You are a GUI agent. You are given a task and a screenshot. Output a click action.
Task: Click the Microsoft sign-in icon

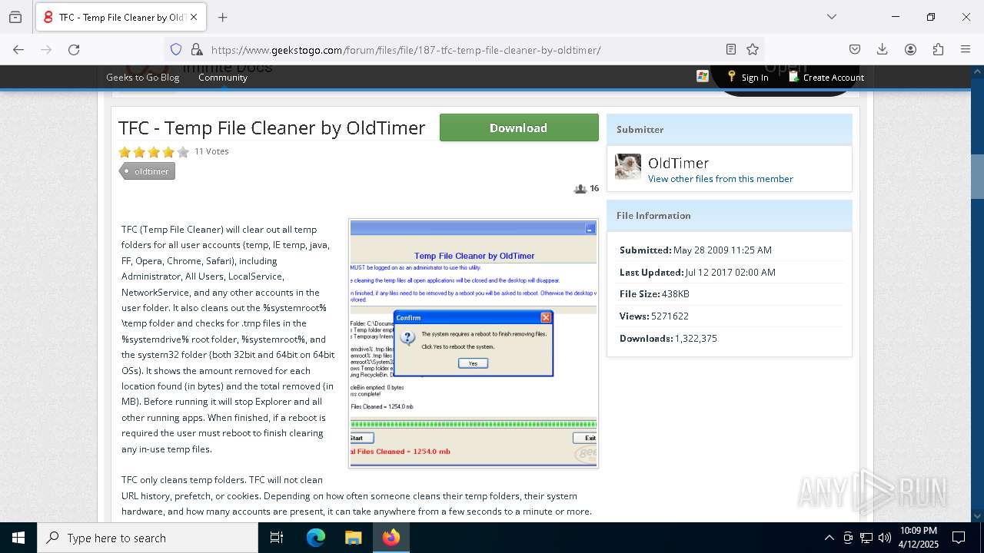(703, 76)
